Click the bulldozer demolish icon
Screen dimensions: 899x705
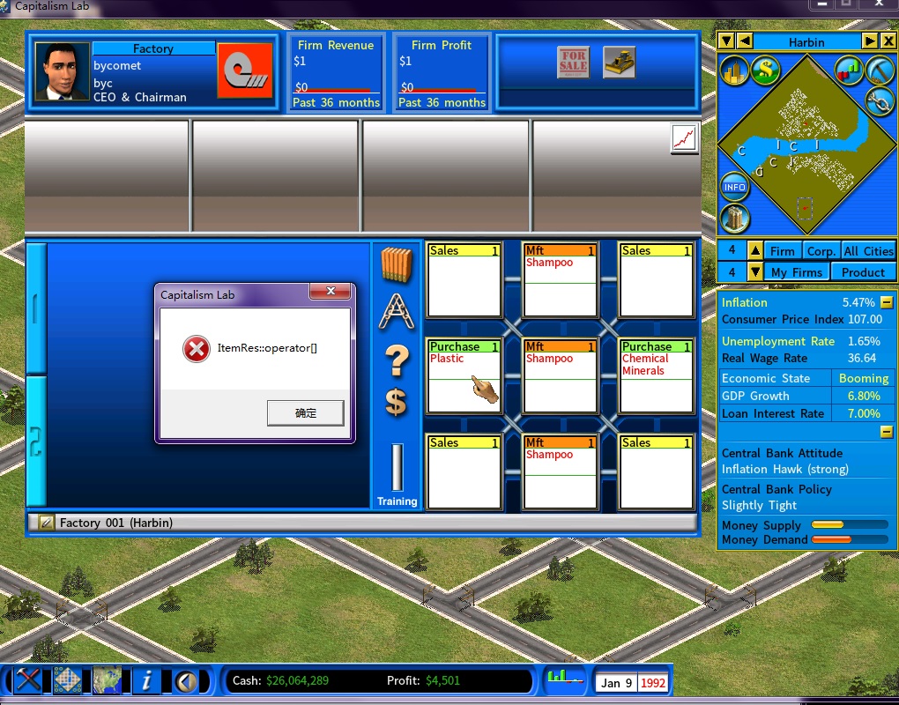coord(620,62)
